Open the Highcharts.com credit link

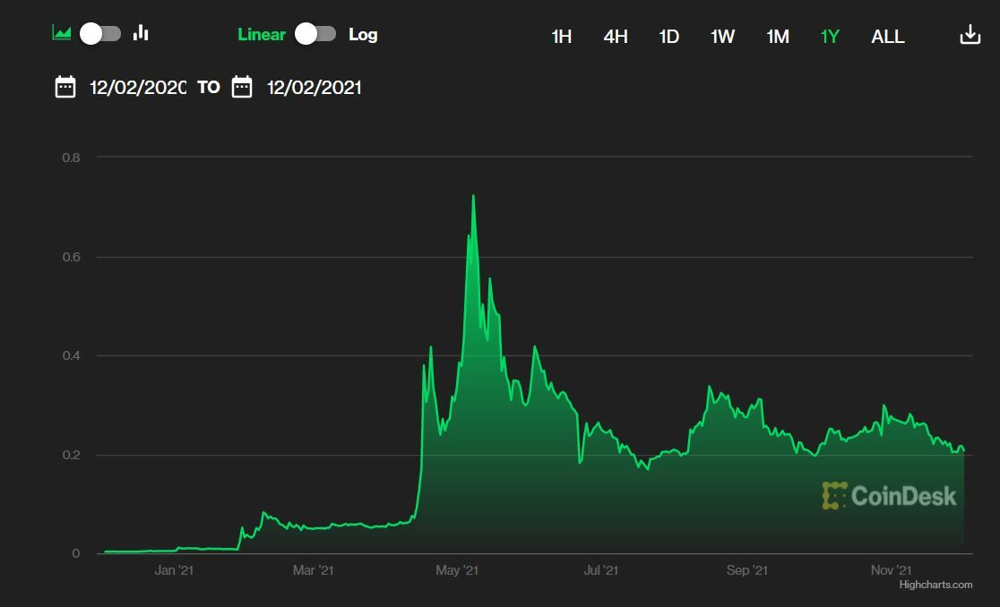[935, 584]
